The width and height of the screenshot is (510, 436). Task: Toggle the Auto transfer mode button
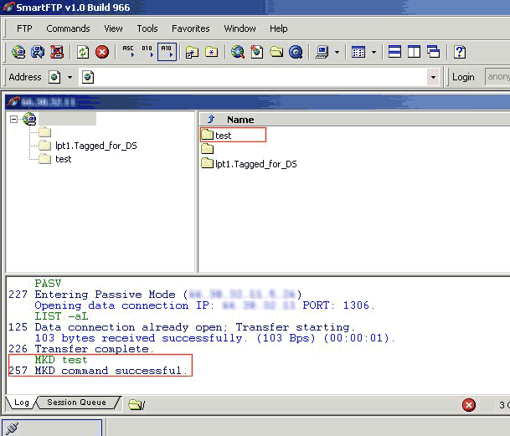[x=166, y=52]
